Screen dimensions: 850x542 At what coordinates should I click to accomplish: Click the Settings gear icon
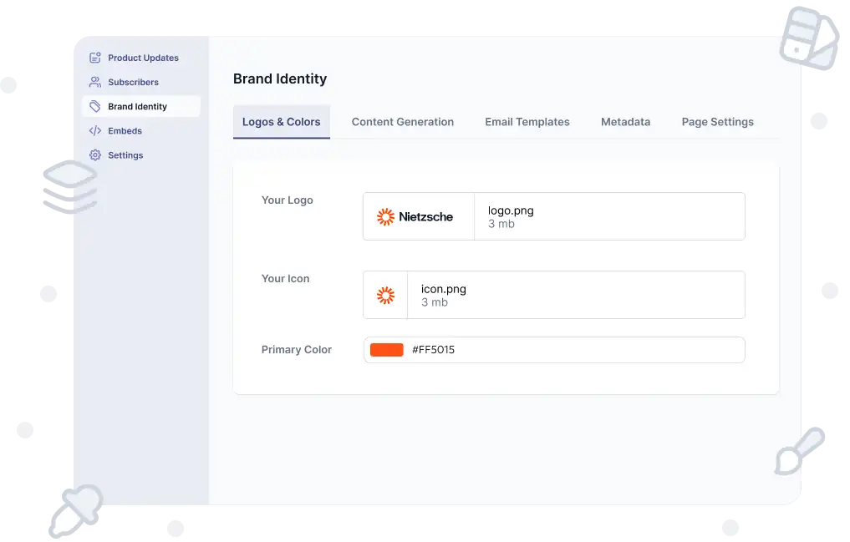(94, 155)
